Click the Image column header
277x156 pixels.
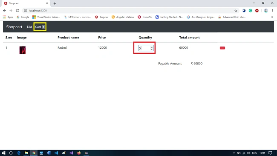point(22,38)
